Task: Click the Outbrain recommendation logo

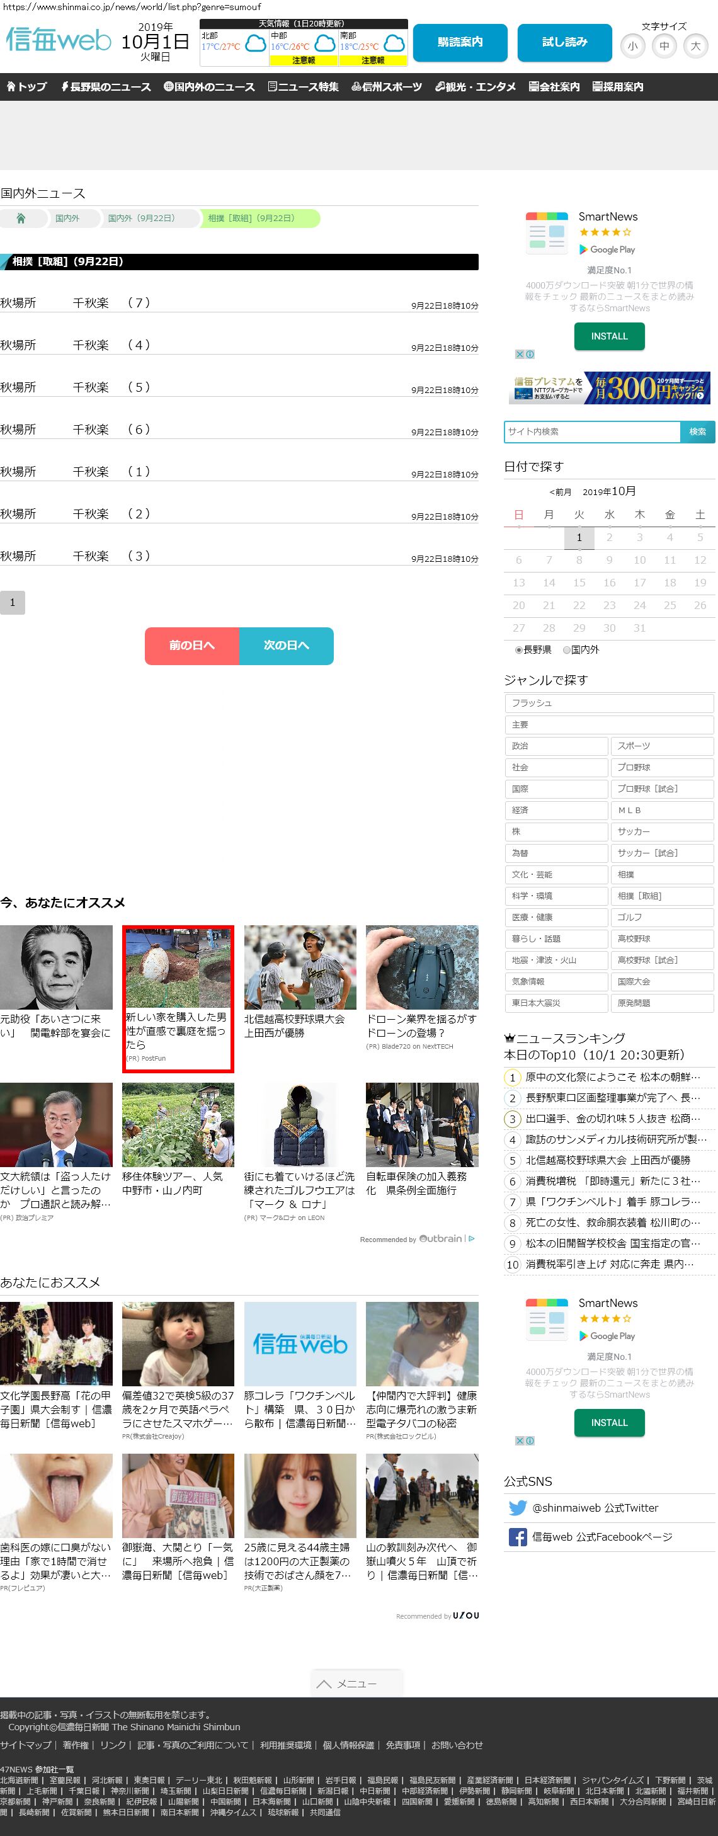Action: [441, 1239]
